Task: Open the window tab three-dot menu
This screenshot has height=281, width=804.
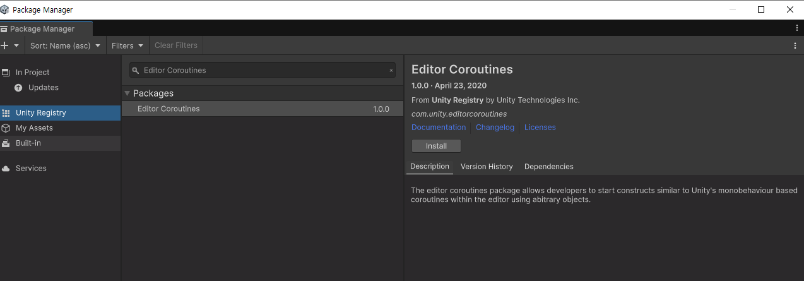Action: pos(797,28)
